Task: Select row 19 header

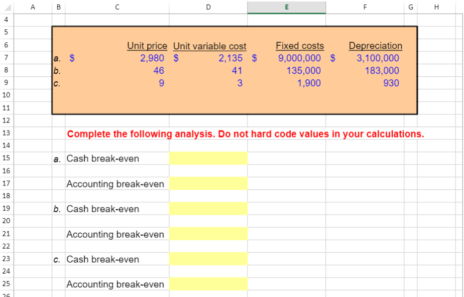Action: click(x=6, y=208)
